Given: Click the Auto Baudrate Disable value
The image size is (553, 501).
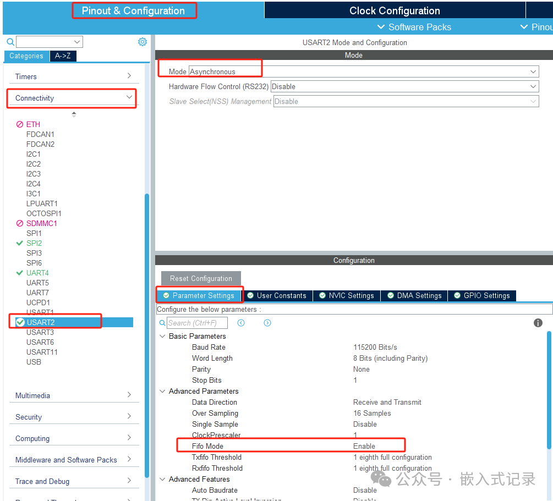Looking at the screenshot, I should (x=365, y=491).
